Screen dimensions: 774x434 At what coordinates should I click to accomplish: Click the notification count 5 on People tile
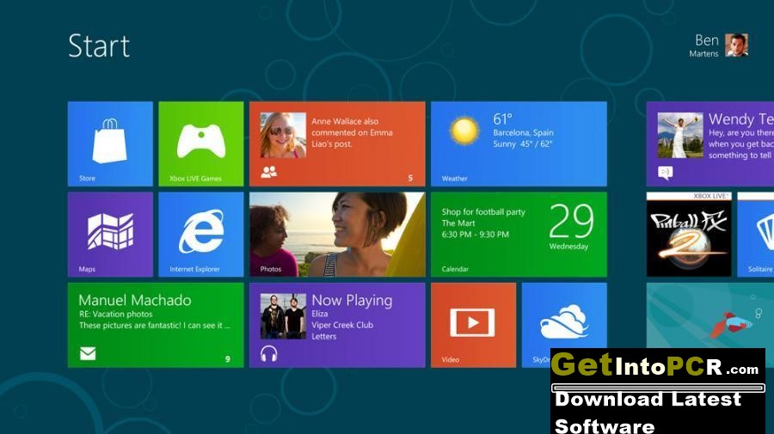[410, 178]
